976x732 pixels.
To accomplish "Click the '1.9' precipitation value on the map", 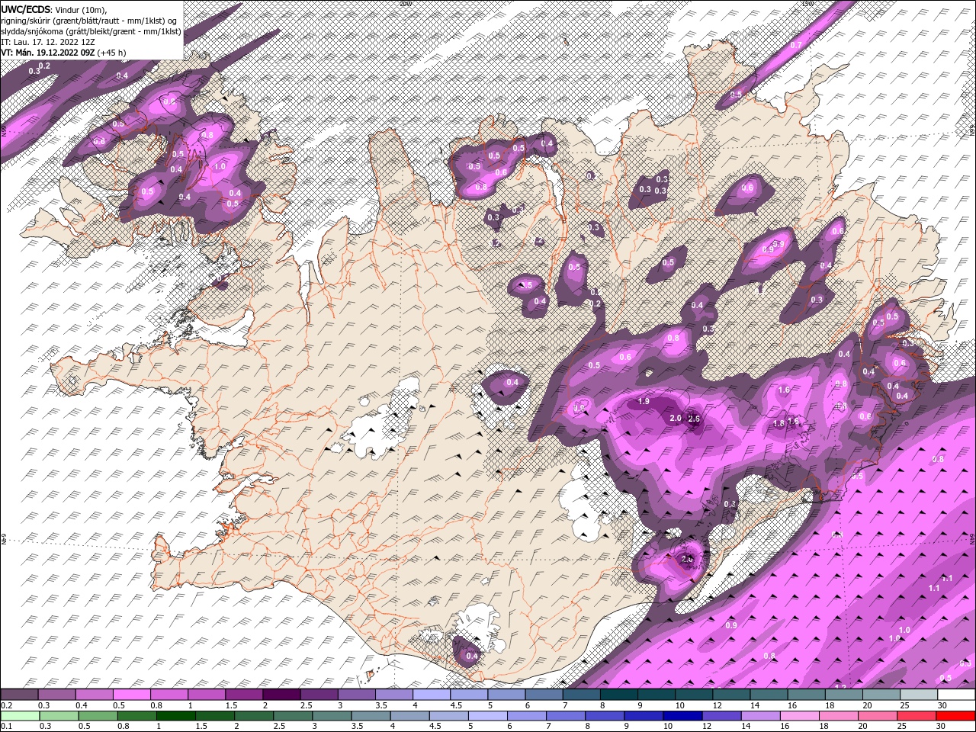I will click(643, 401).
